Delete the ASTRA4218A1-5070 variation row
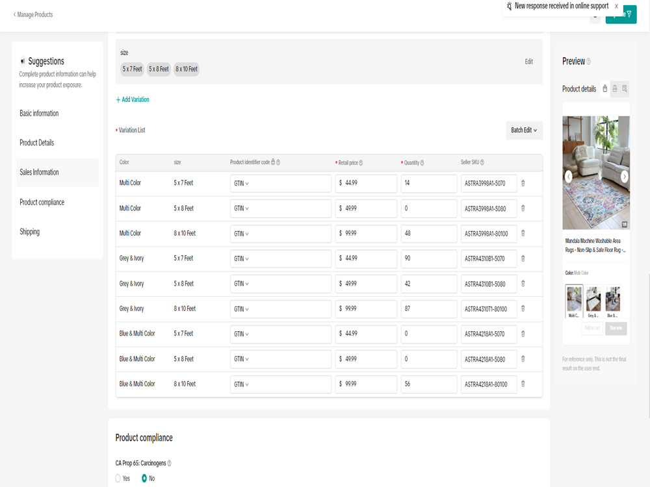650x487 pixels. coord(523,334)
